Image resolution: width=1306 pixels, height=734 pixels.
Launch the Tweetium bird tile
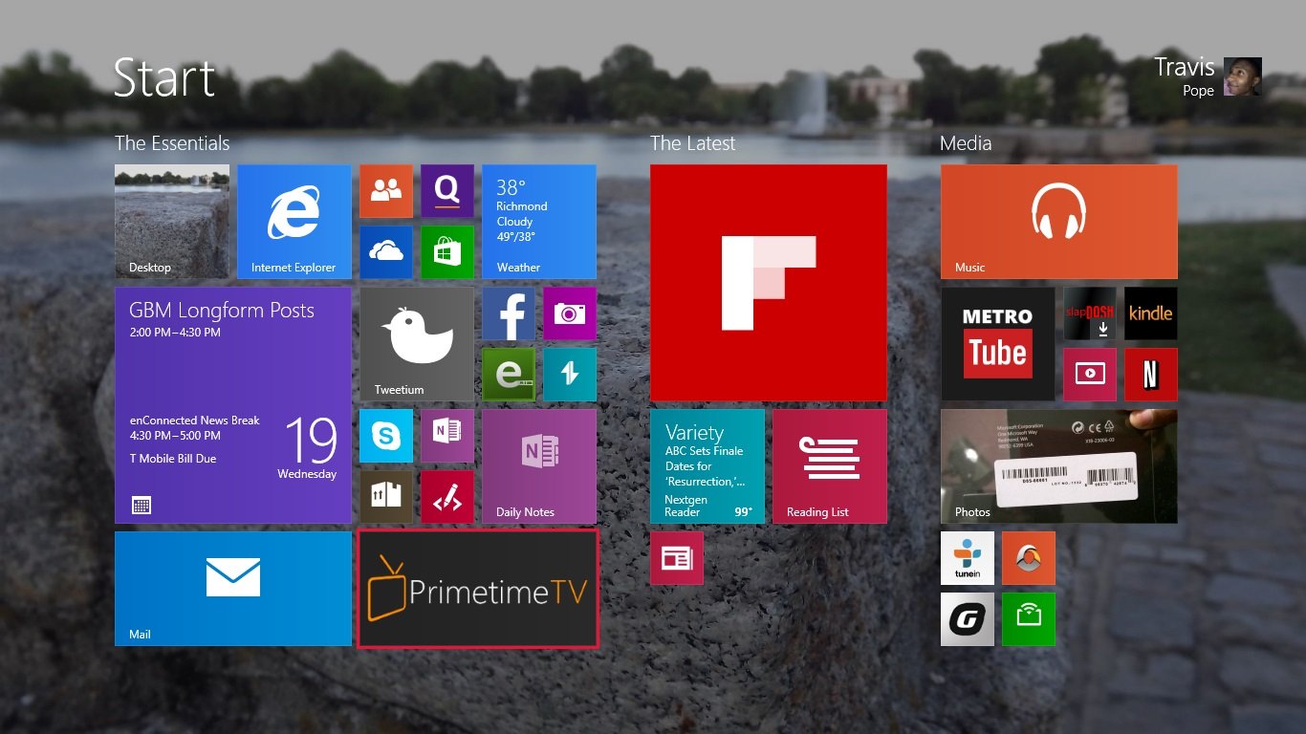pos(417,344)
